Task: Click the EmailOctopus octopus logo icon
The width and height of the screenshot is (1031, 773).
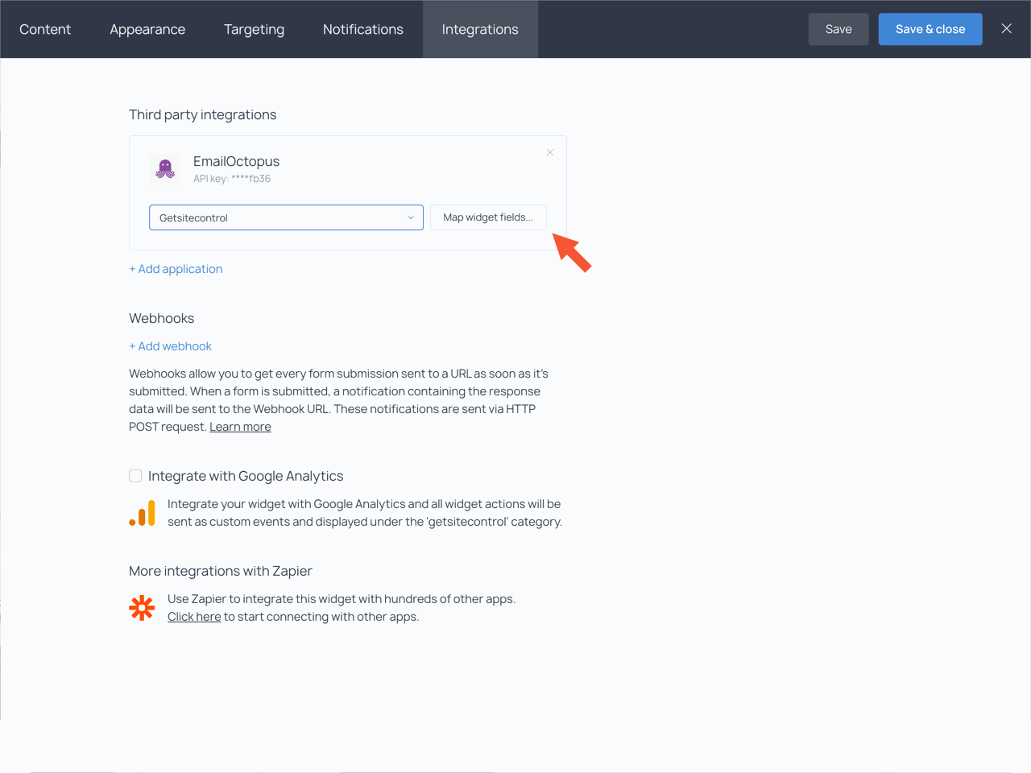Action: coord(165,169)
